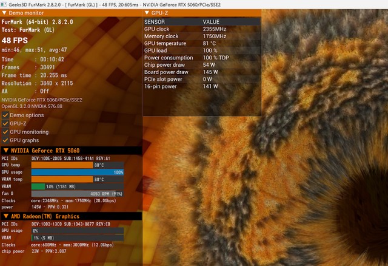The width and height of the screenshot is (388, 266).
Task: Select the Chip power draw 54 W row
Action: [x=202, y=65]
